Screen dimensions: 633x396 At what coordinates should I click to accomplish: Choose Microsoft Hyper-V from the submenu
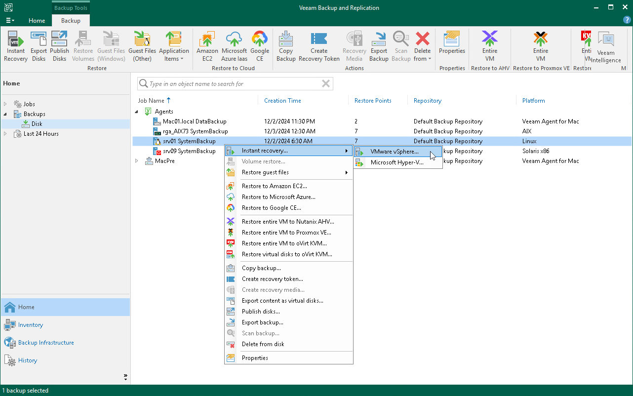(x=397, y=162)
